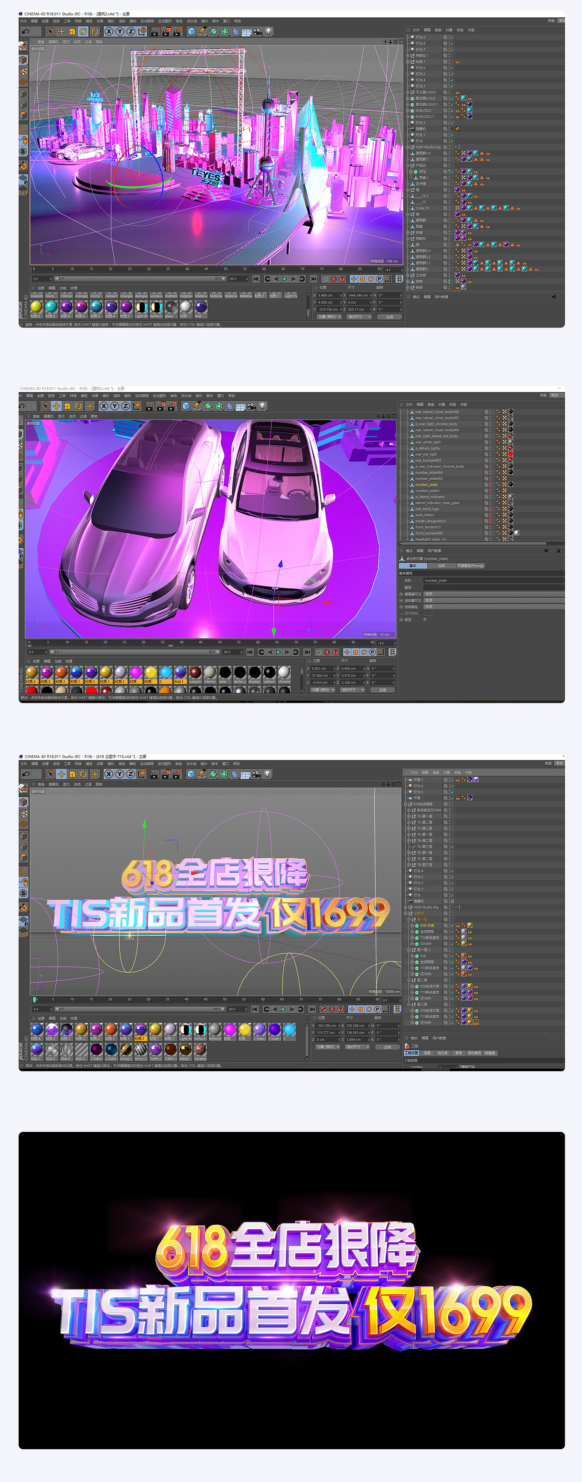Toggle the X axis lock in the top window

click(109, 31)
